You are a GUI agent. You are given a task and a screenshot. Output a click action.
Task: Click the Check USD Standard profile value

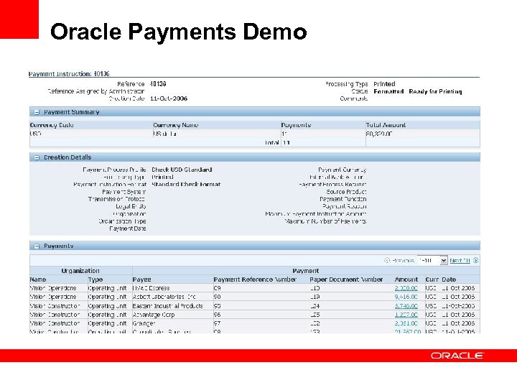(x=182, y=170)
